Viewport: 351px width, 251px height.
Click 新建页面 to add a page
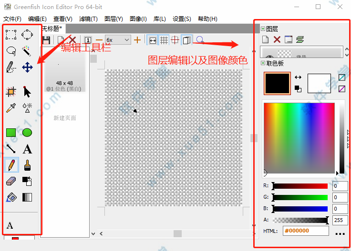coord(65,118)
